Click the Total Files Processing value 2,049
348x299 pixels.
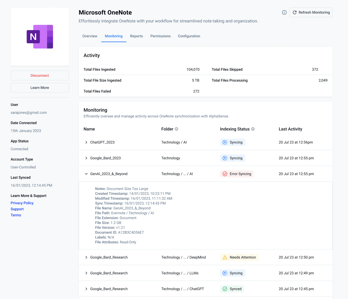click(323, 80)
